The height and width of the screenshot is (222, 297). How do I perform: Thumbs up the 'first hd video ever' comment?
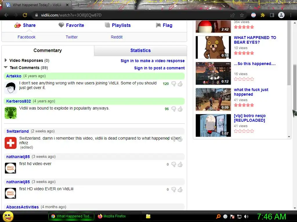coord(180,164)
